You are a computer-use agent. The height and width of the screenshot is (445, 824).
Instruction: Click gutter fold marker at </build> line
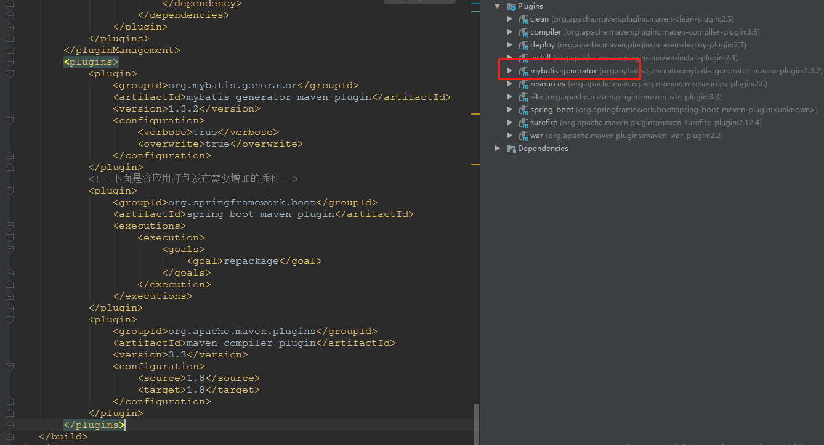10,436
